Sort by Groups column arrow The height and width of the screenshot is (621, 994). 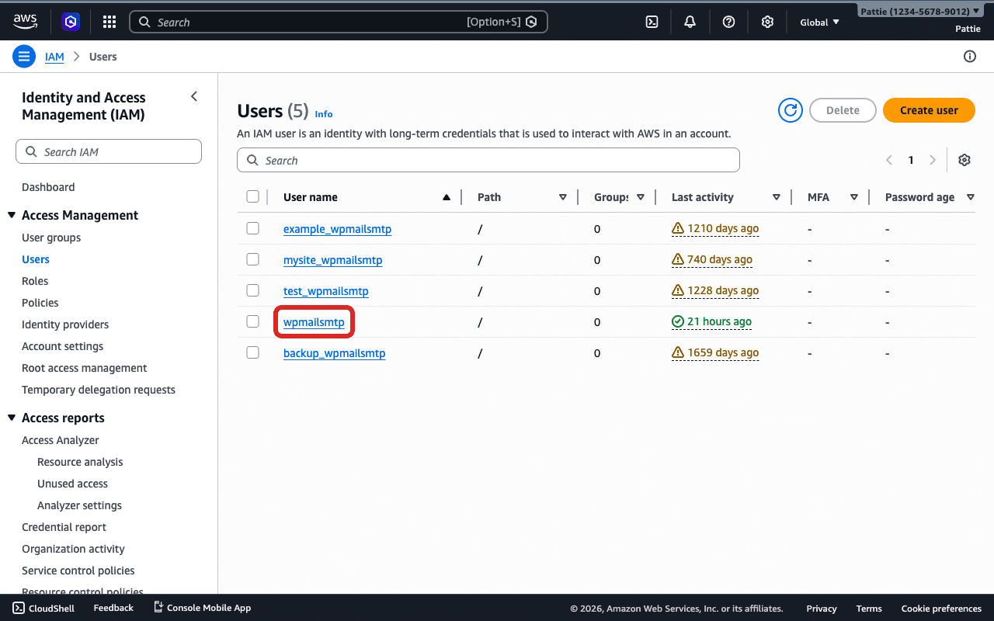(641, 197)
